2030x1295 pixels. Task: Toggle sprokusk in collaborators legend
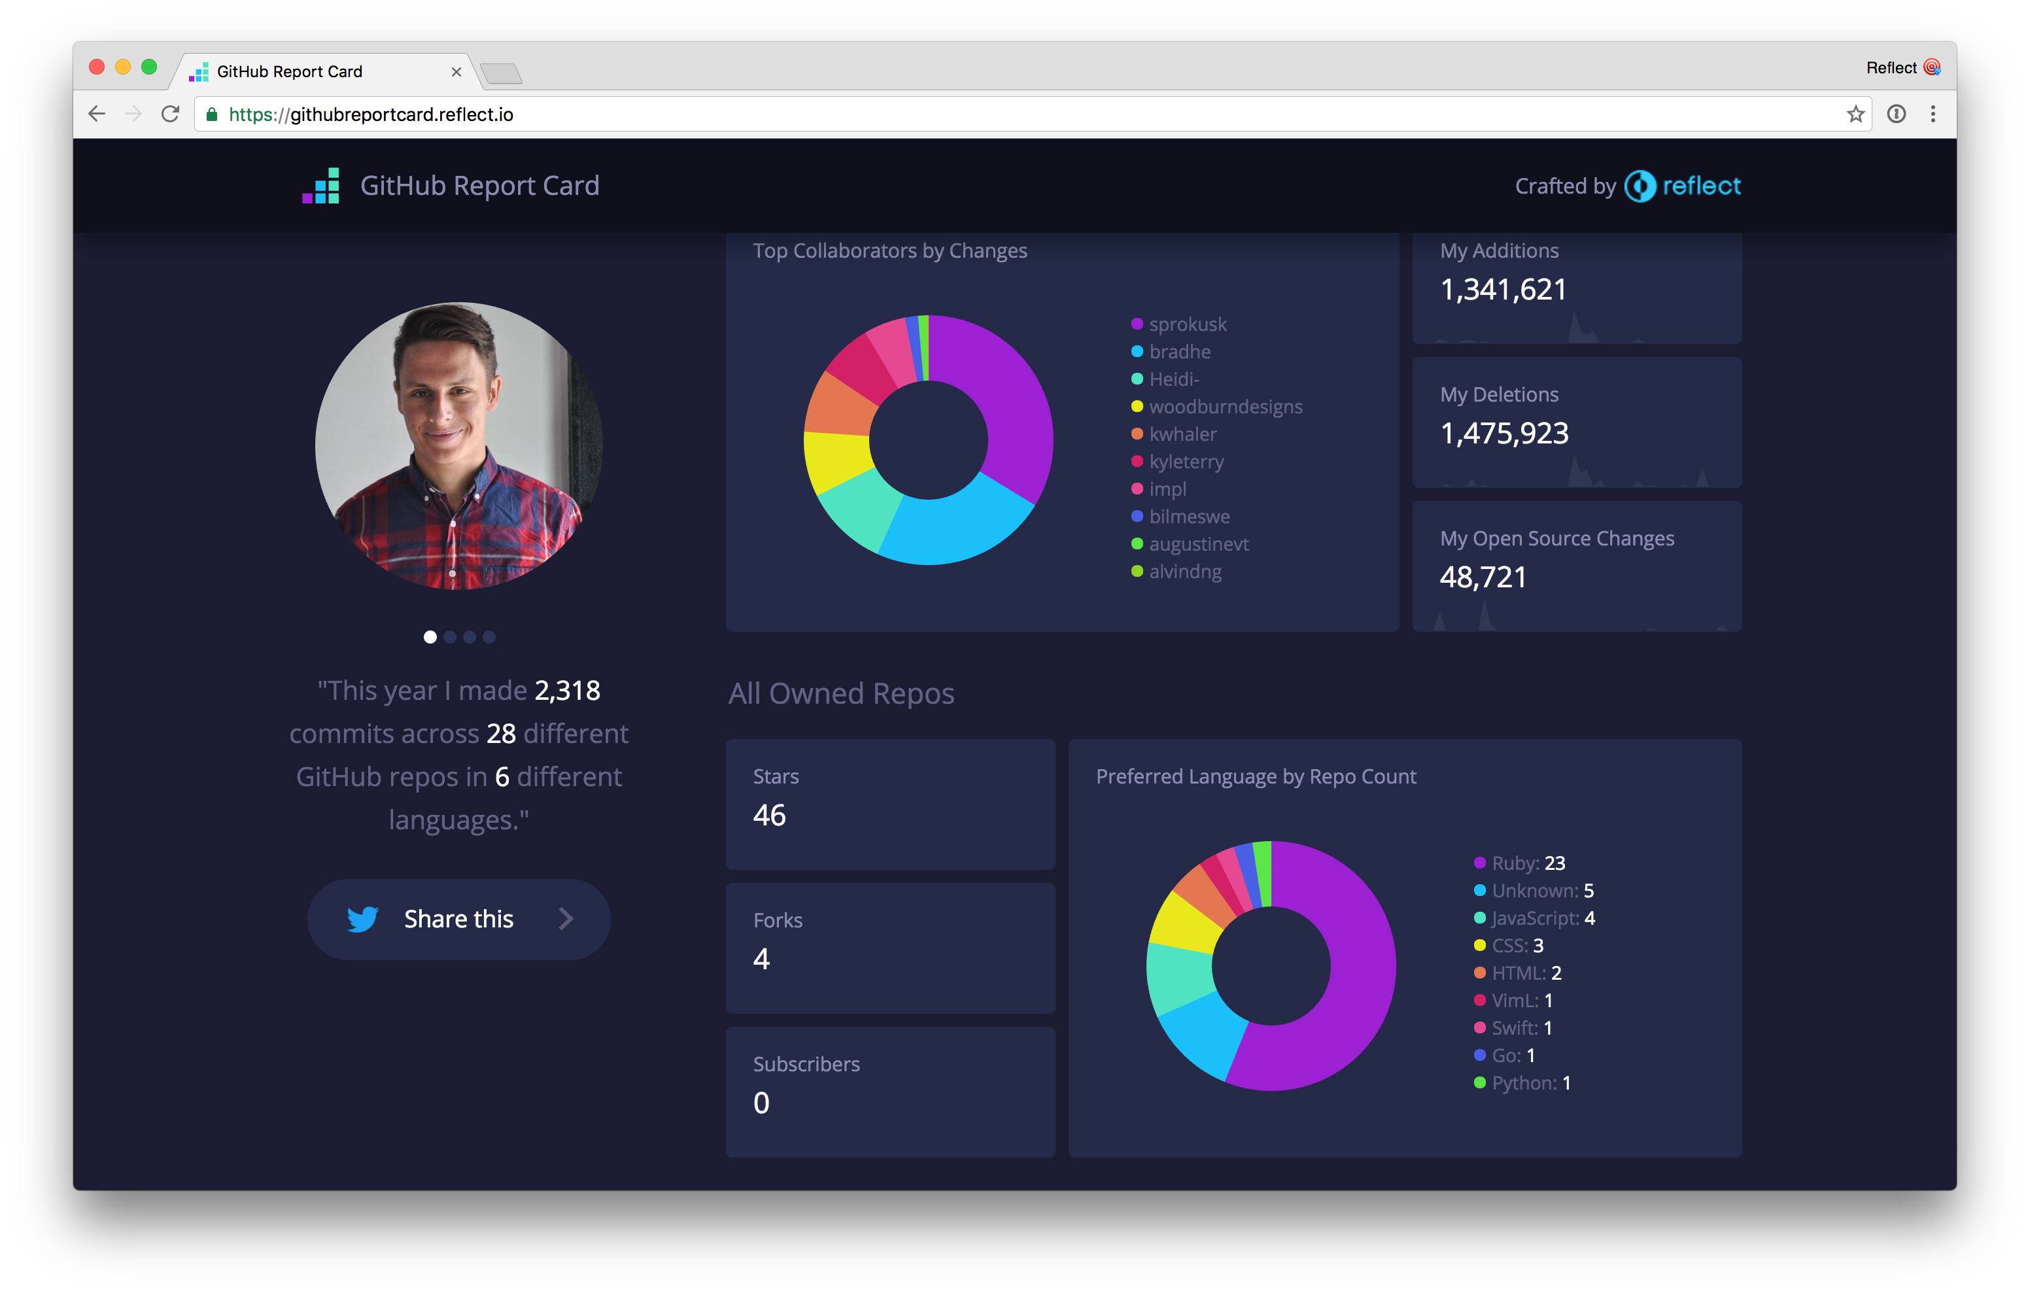pyautogui.click(x=1187, y=324)
